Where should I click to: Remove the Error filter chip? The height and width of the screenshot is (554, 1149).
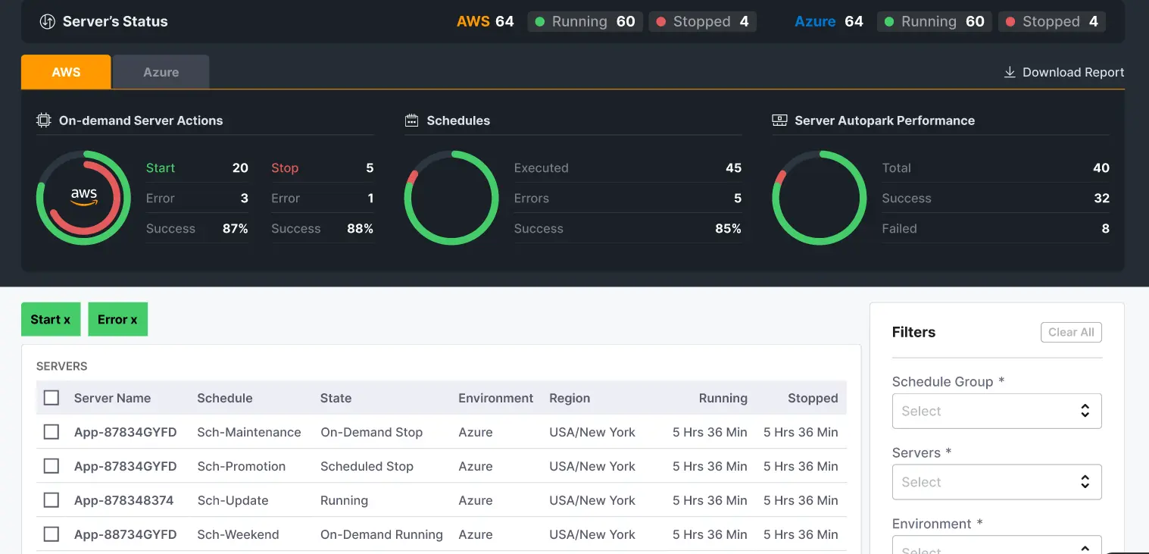pos(117,319)
